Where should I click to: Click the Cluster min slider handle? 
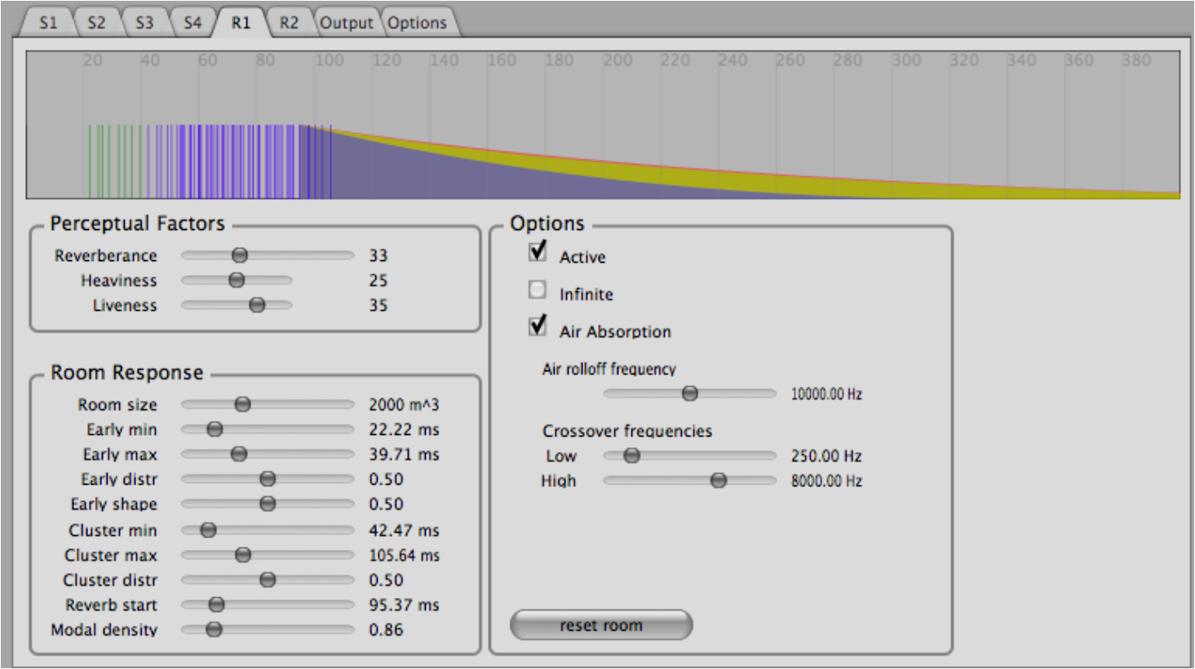point(208,530)
